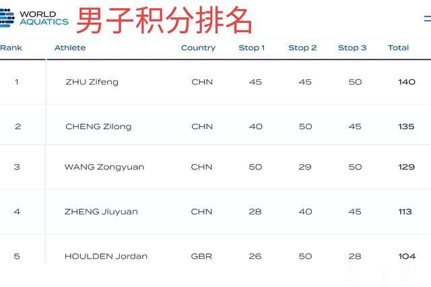The height and width of the screenshot is (287, 431).
Task: Click the Stop 3 column header
Action: coord(352,48)
